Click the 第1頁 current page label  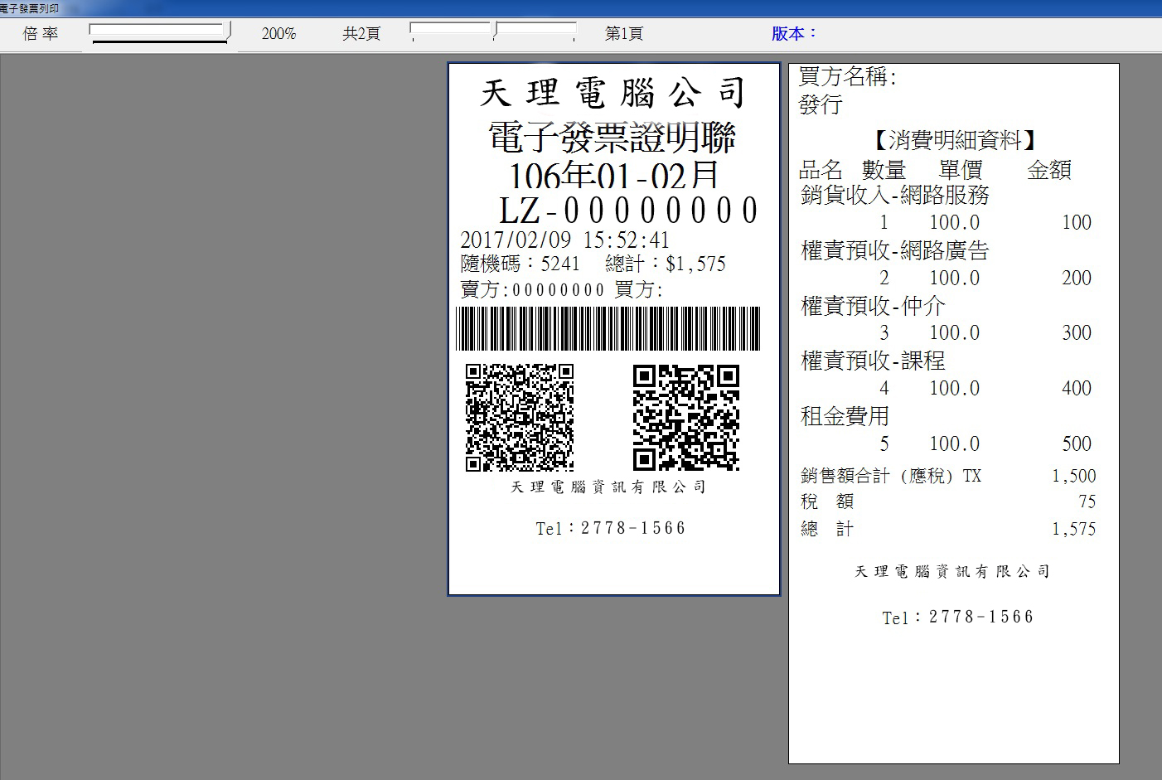point(624,34)
